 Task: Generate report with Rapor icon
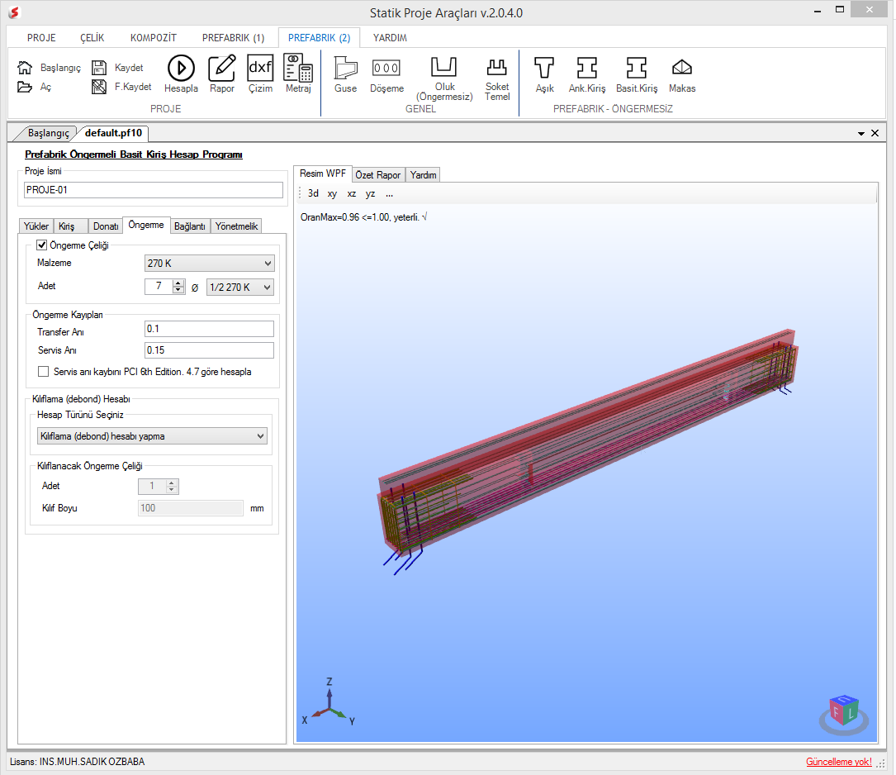[x=221, y=74]
